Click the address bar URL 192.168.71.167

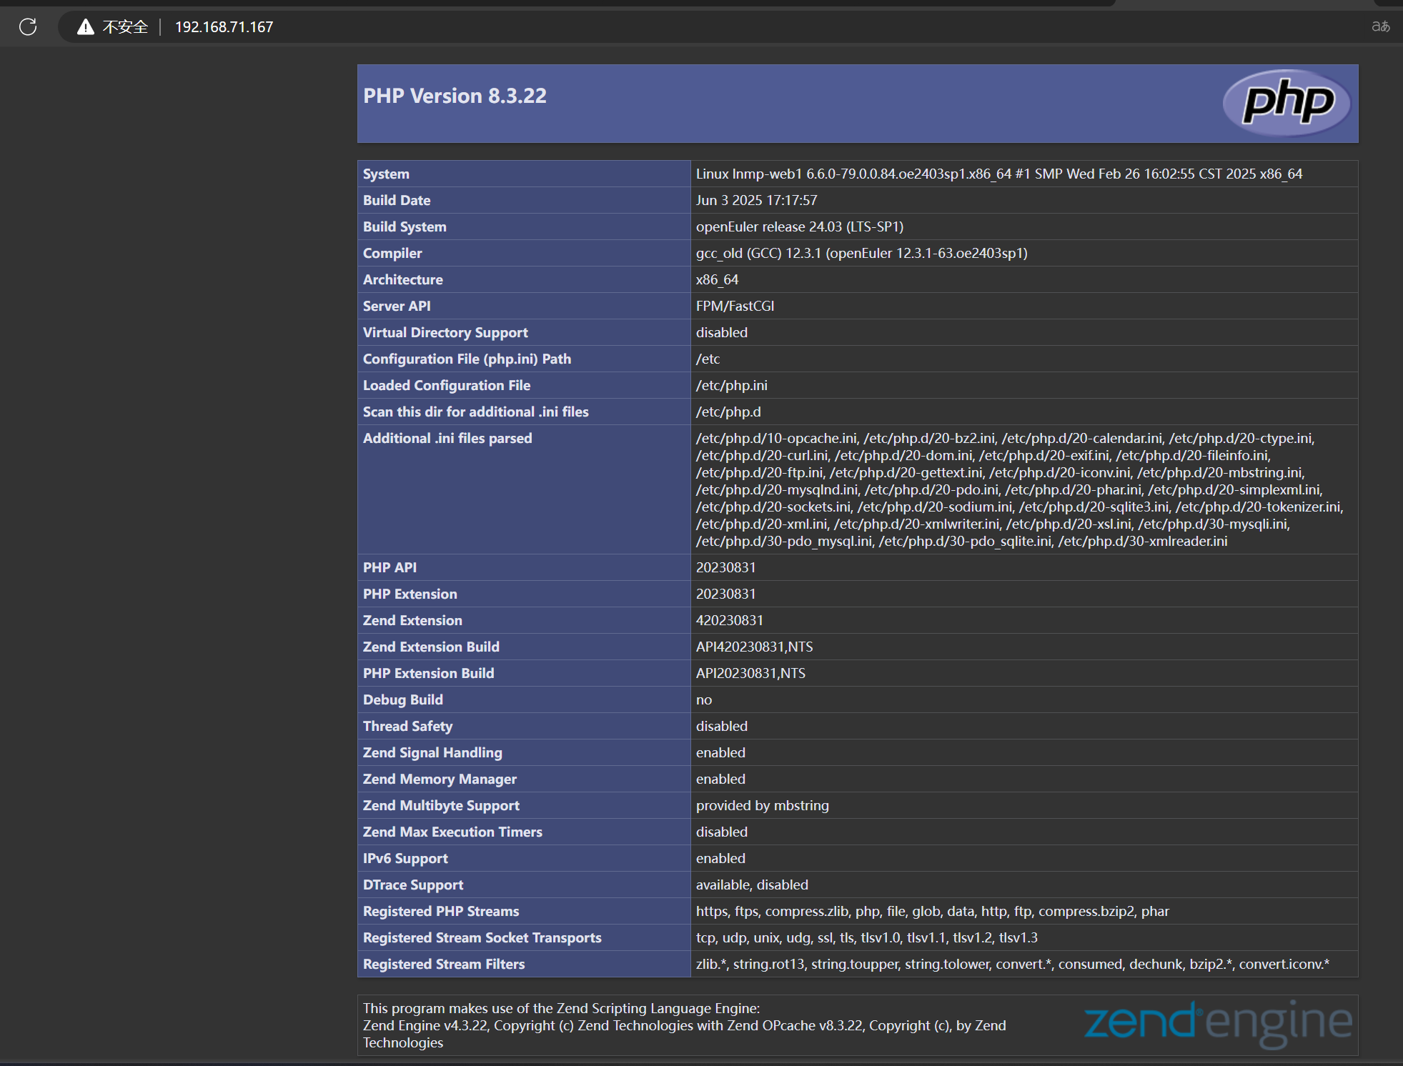224,27
